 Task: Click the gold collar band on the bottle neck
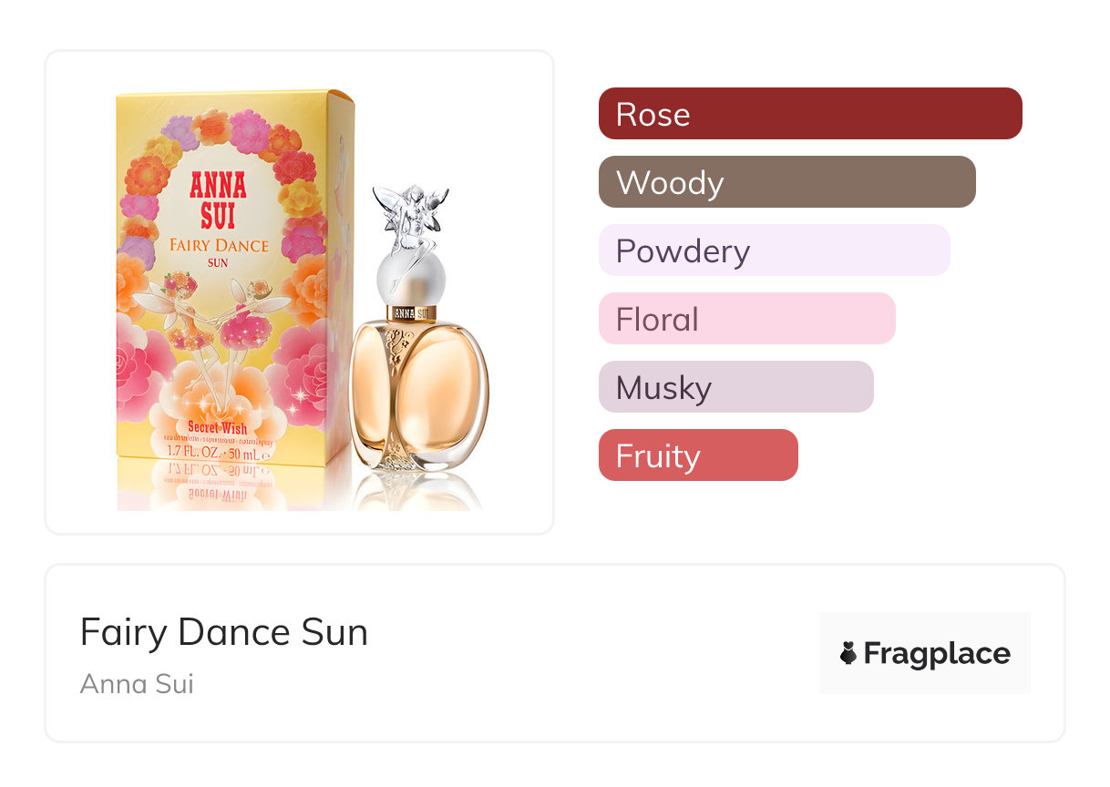click(413, 312)
